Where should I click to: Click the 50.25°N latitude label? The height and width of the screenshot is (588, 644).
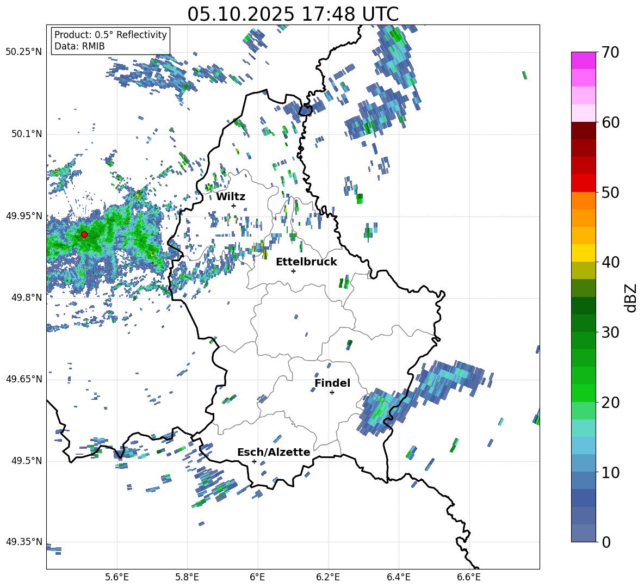point(24,52)
